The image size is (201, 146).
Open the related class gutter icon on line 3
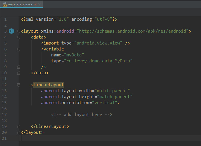point(11,31)
